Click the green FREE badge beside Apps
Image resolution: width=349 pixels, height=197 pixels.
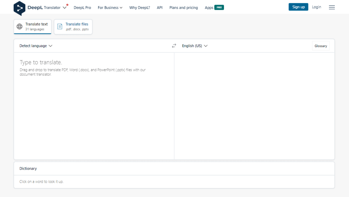tap(219, 8)
